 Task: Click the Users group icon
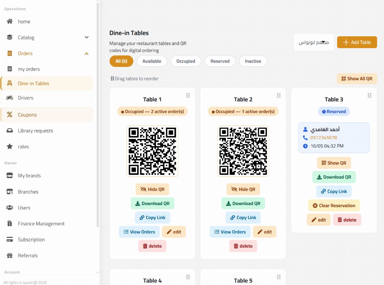point(9,208)
